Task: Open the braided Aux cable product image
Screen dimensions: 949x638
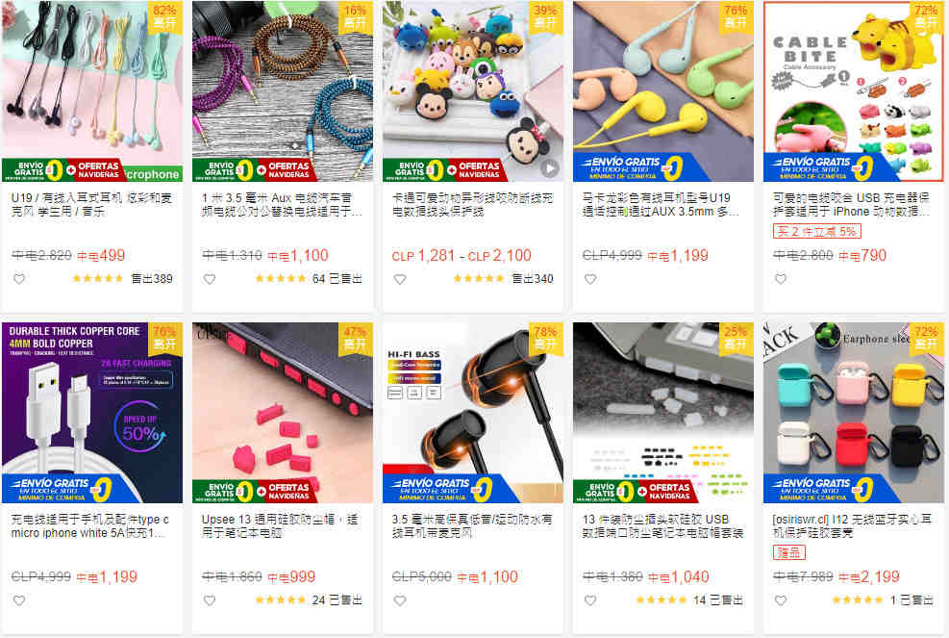Action: click(x=283, y=90)
